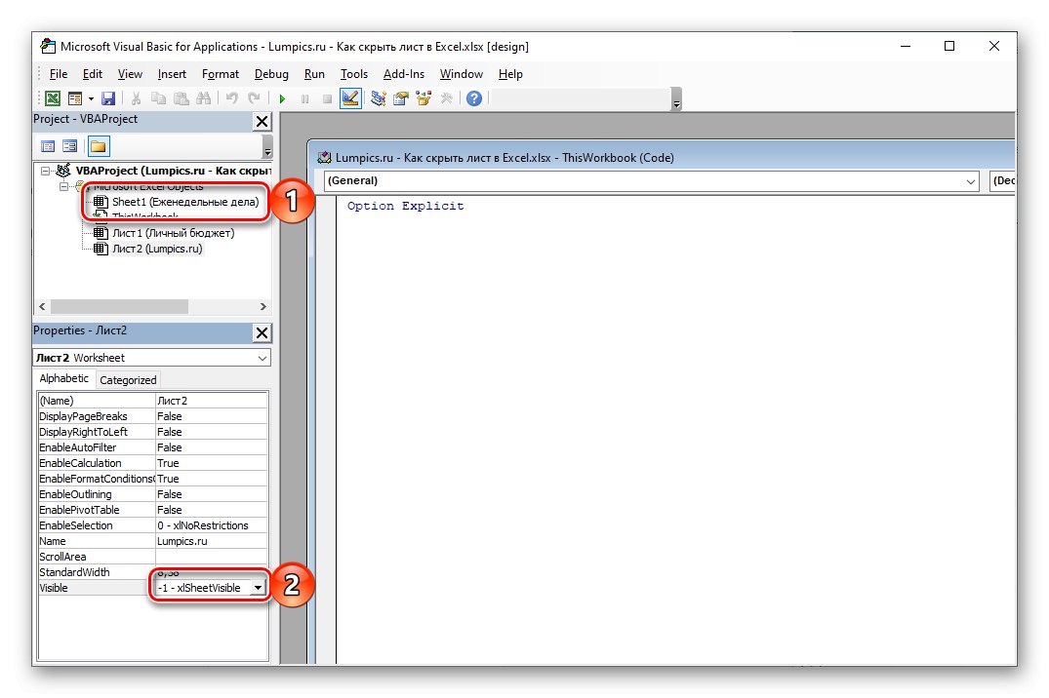1049x698 pixels.
Task: Click the Undo toolbar icon
Action: [x=231, y=98]
